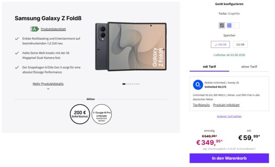Screen dimensions: 275x167
Task: Open the Produktdatenblatt link
Action: pos(53,29)
